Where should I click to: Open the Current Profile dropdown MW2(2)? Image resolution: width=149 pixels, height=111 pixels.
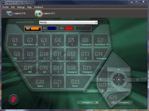point(68,22)
